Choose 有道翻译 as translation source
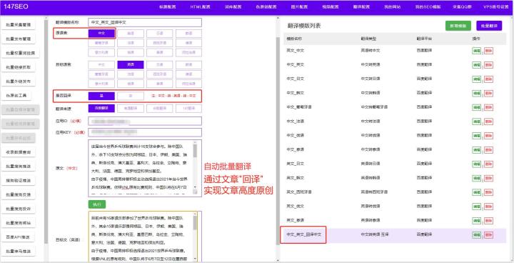Image resolution: width=514 pixels, height=263 pixels. tap(131, 109)
